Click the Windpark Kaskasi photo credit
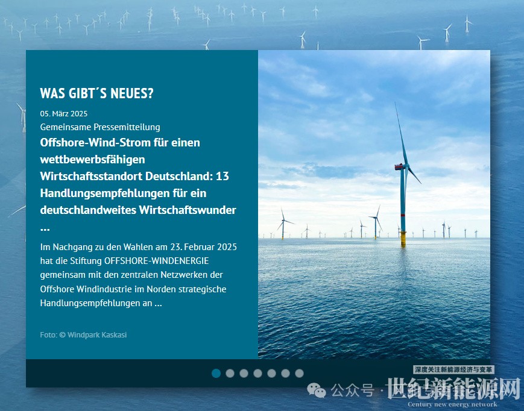524x411 pixels. (x=83, y=334)
